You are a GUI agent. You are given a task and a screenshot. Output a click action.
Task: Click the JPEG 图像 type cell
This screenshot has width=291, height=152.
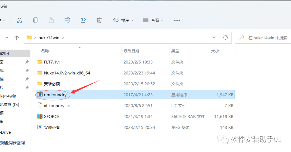(x=180, y=128)
